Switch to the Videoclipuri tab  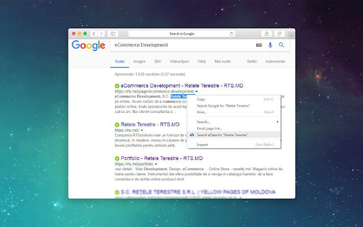179,61
